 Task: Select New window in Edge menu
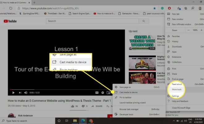185,19
